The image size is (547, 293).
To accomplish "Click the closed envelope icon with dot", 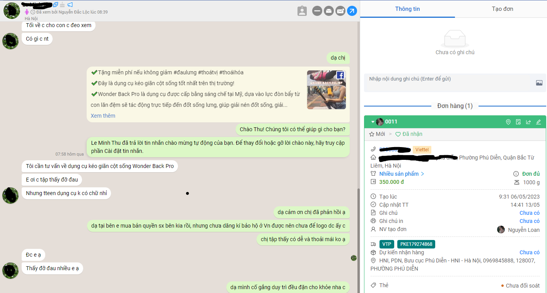I will [340, 11].
